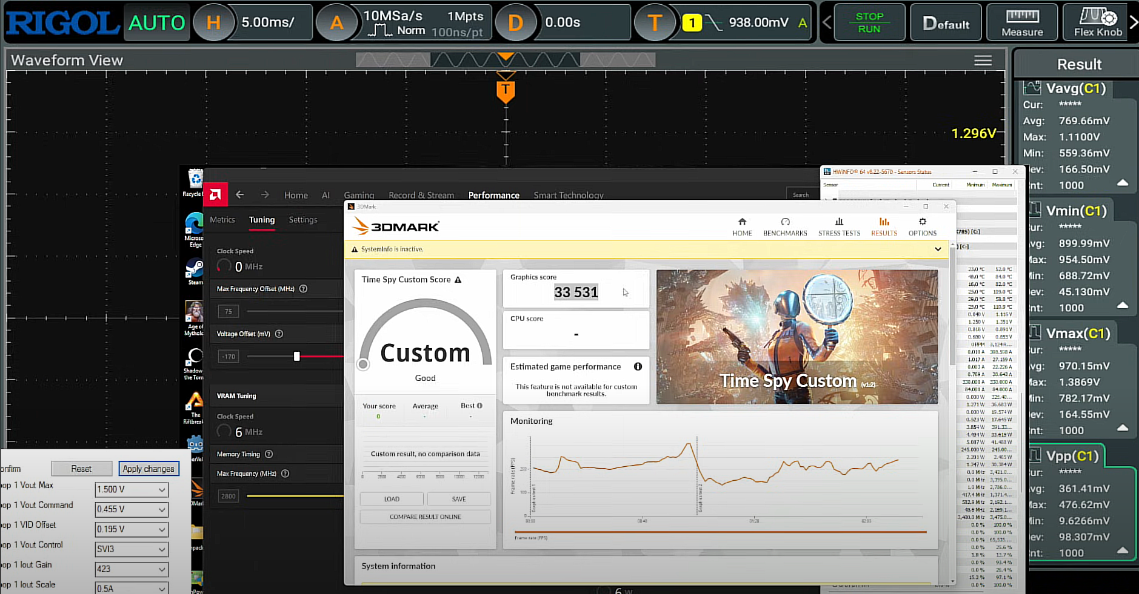Click the Apply changes button
This screenshot has height=594, width=1139.
pos(149,469)
